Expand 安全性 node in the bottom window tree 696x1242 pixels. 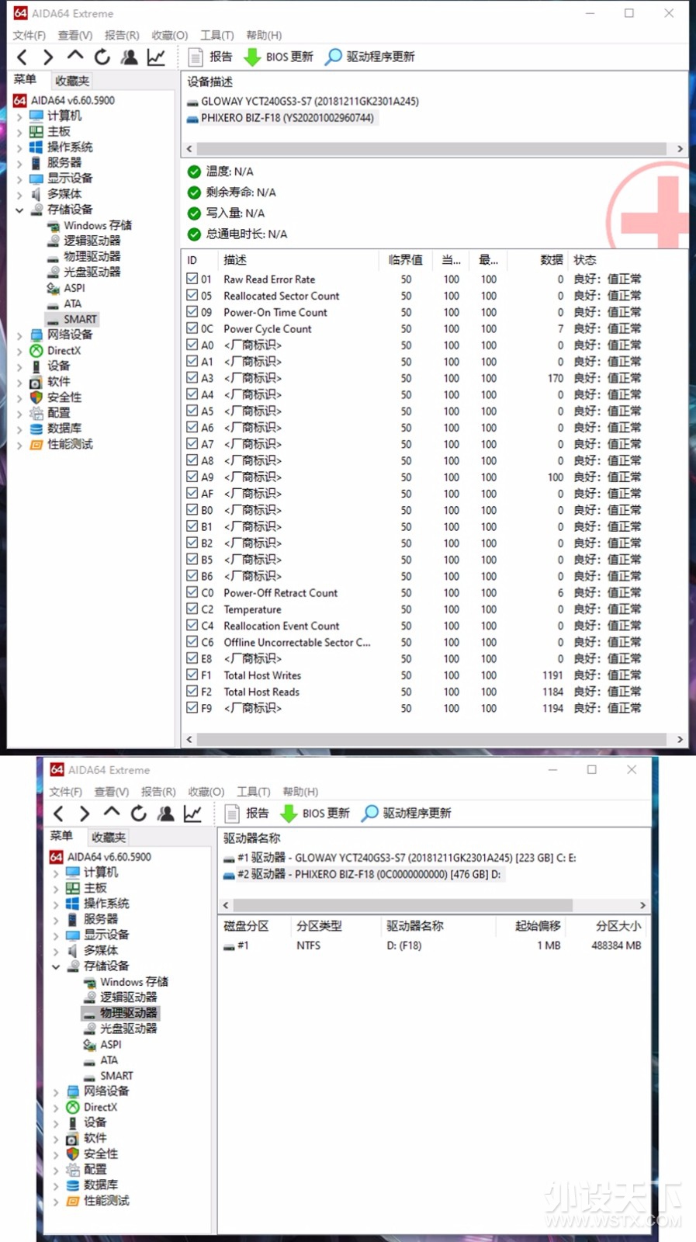coord(56,1154)
